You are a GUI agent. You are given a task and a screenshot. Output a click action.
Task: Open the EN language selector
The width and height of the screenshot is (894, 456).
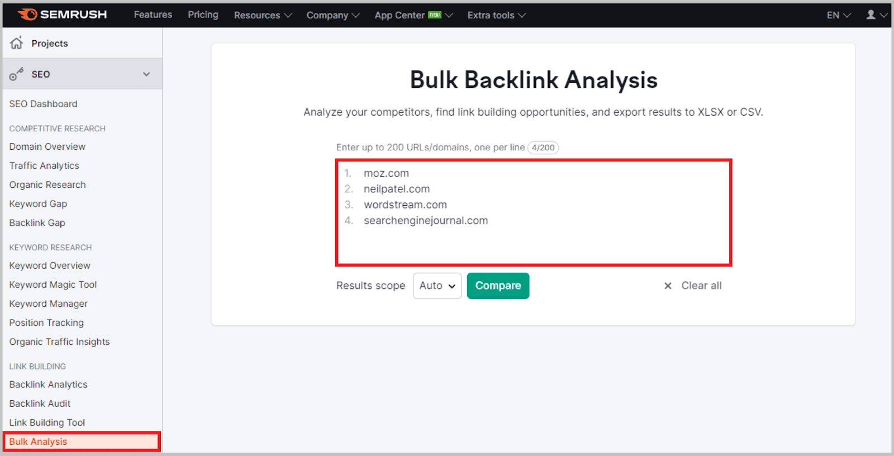click(x=839, y=15)
